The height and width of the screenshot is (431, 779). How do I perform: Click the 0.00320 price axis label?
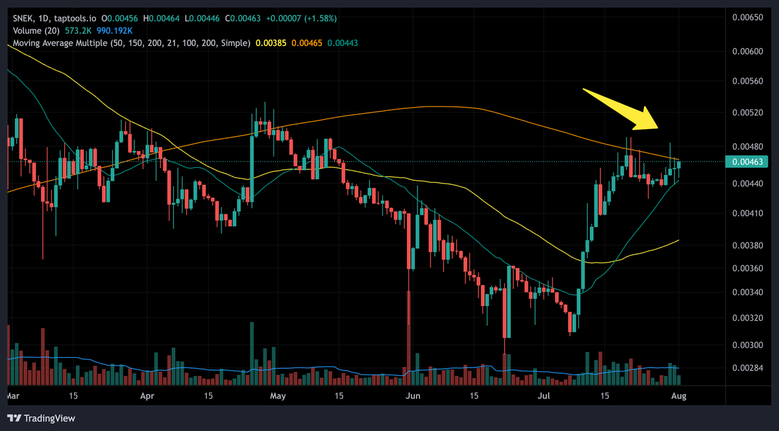(747, 318)
